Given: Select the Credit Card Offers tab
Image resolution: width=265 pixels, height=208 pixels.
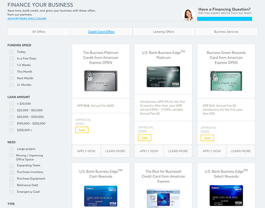Looking at the screenshot, I should (101, 31).
